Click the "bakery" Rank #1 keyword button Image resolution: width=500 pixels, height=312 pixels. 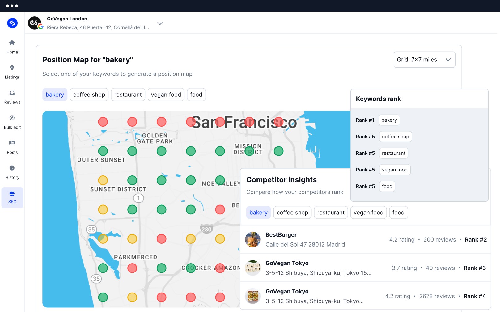389,120
